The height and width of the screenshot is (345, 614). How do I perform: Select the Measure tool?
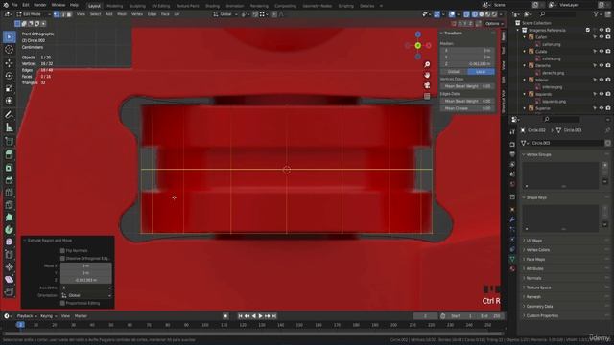click(x=9, y=127)
